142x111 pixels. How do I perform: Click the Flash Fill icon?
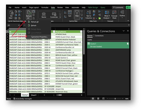coord(94,12)
